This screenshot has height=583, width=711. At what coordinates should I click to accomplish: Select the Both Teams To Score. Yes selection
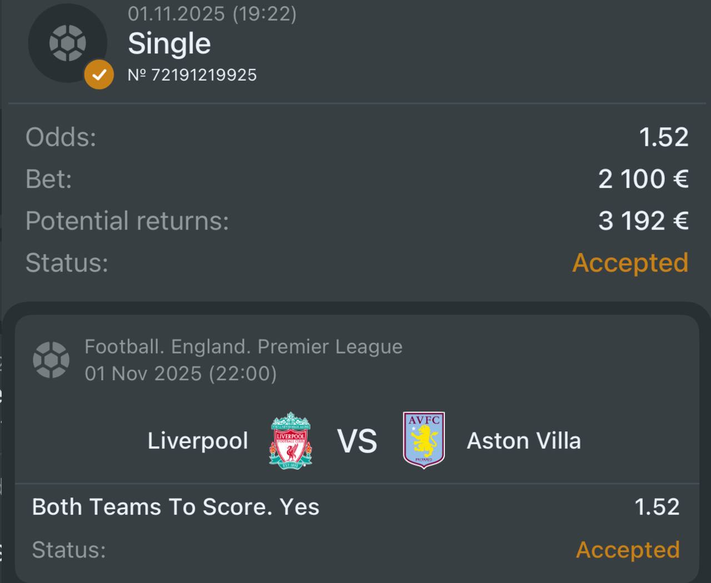[176, 507]
